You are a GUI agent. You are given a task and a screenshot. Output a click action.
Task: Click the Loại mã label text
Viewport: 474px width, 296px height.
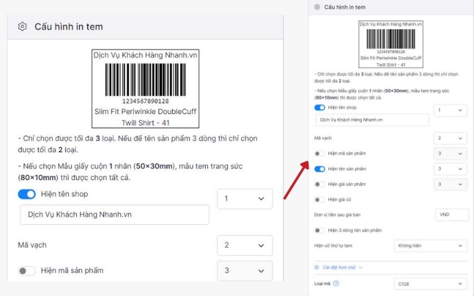point(322,284)
